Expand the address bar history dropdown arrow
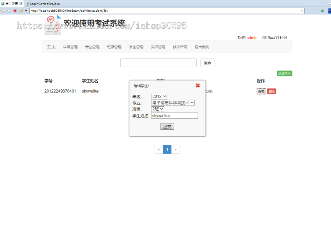331x236 pixels. [x=303, y=11]
